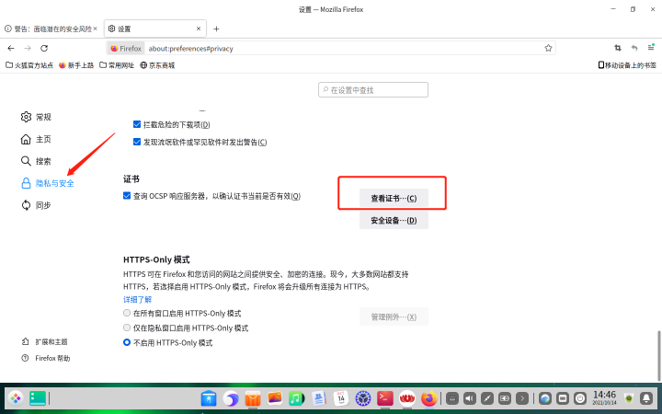
Task: Open the 主页 settings category
Action: coord(36,139)
